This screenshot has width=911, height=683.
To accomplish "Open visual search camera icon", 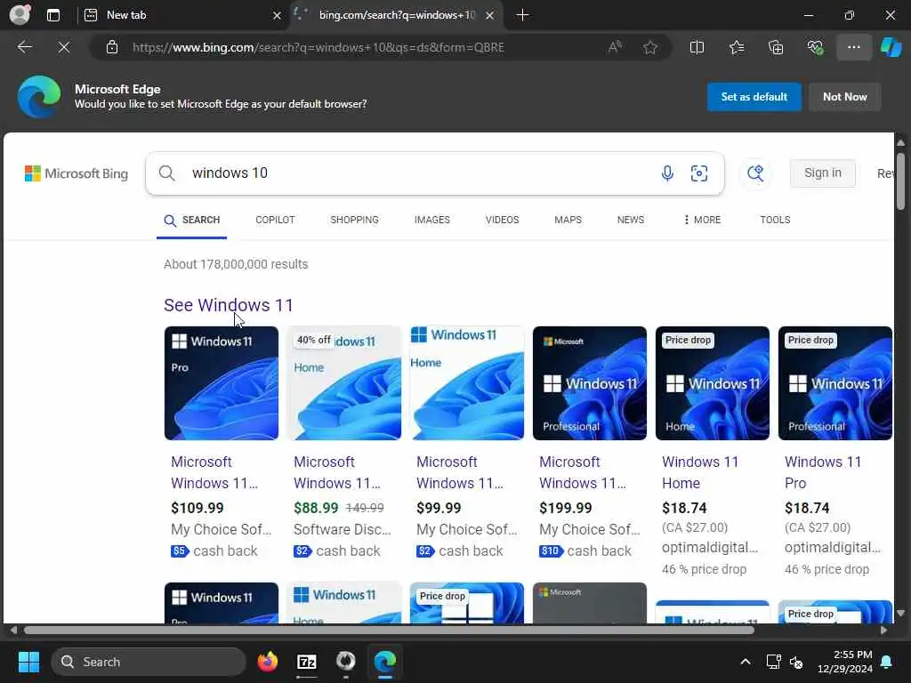I will (699, 173).
